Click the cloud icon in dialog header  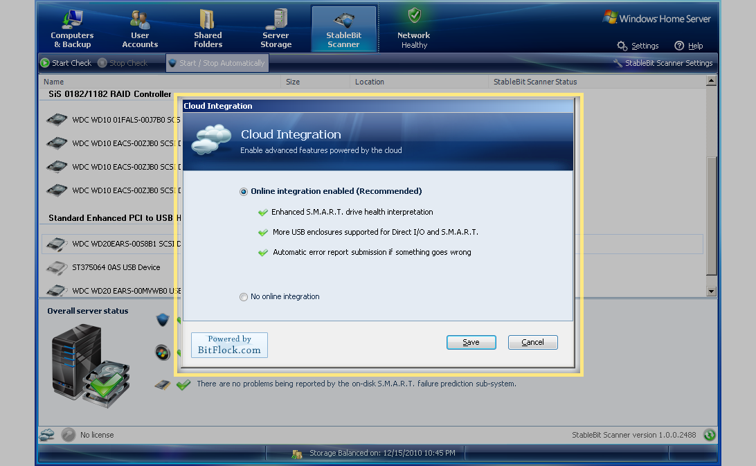(x=211, y=139)
